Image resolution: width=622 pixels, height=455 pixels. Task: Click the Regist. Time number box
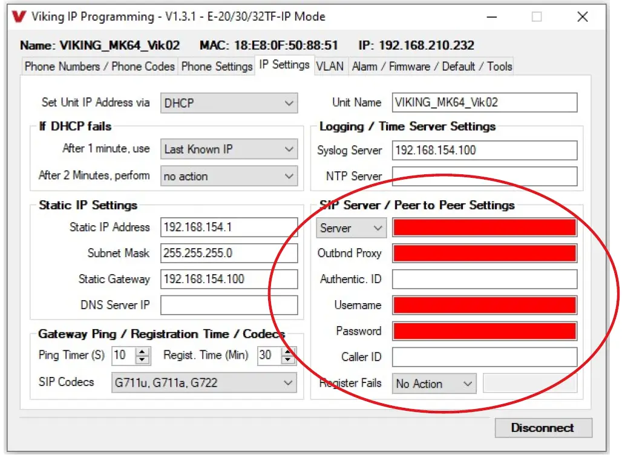pos(269,355)
